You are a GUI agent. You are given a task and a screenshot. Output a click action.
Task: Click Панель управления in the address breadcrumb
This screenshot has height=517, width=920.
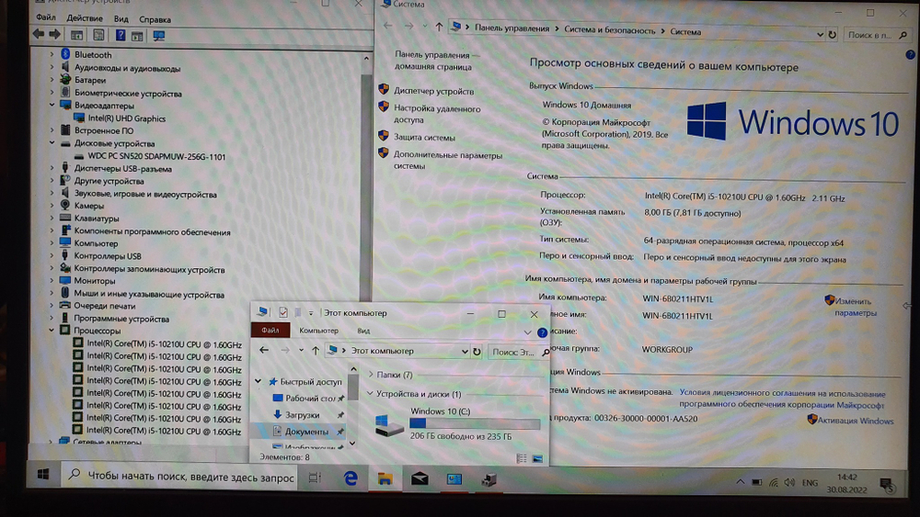(512, 28)
